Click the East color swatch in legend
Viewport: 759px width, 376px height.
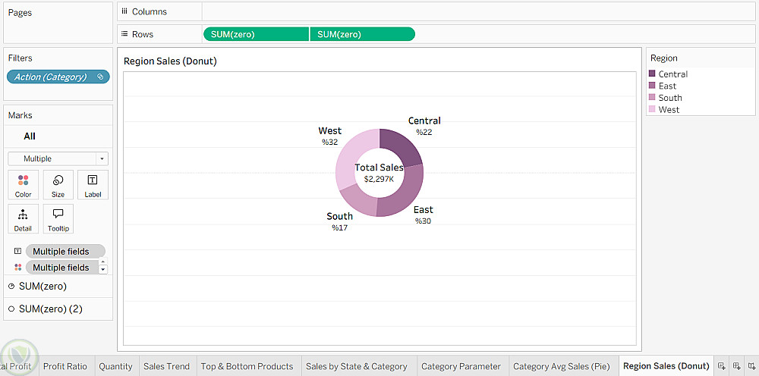(x=652, y=86)
